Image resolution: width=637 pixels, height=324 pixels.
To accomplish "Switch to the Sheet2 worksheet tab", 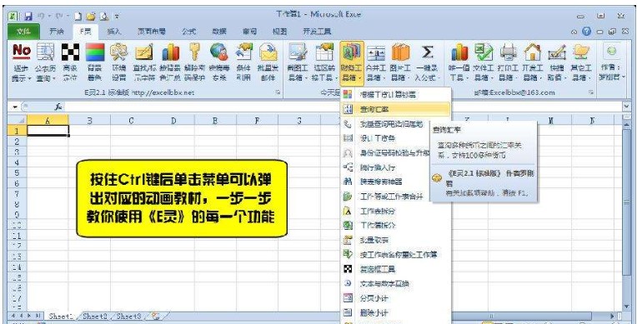I will (x=95, y=316).
